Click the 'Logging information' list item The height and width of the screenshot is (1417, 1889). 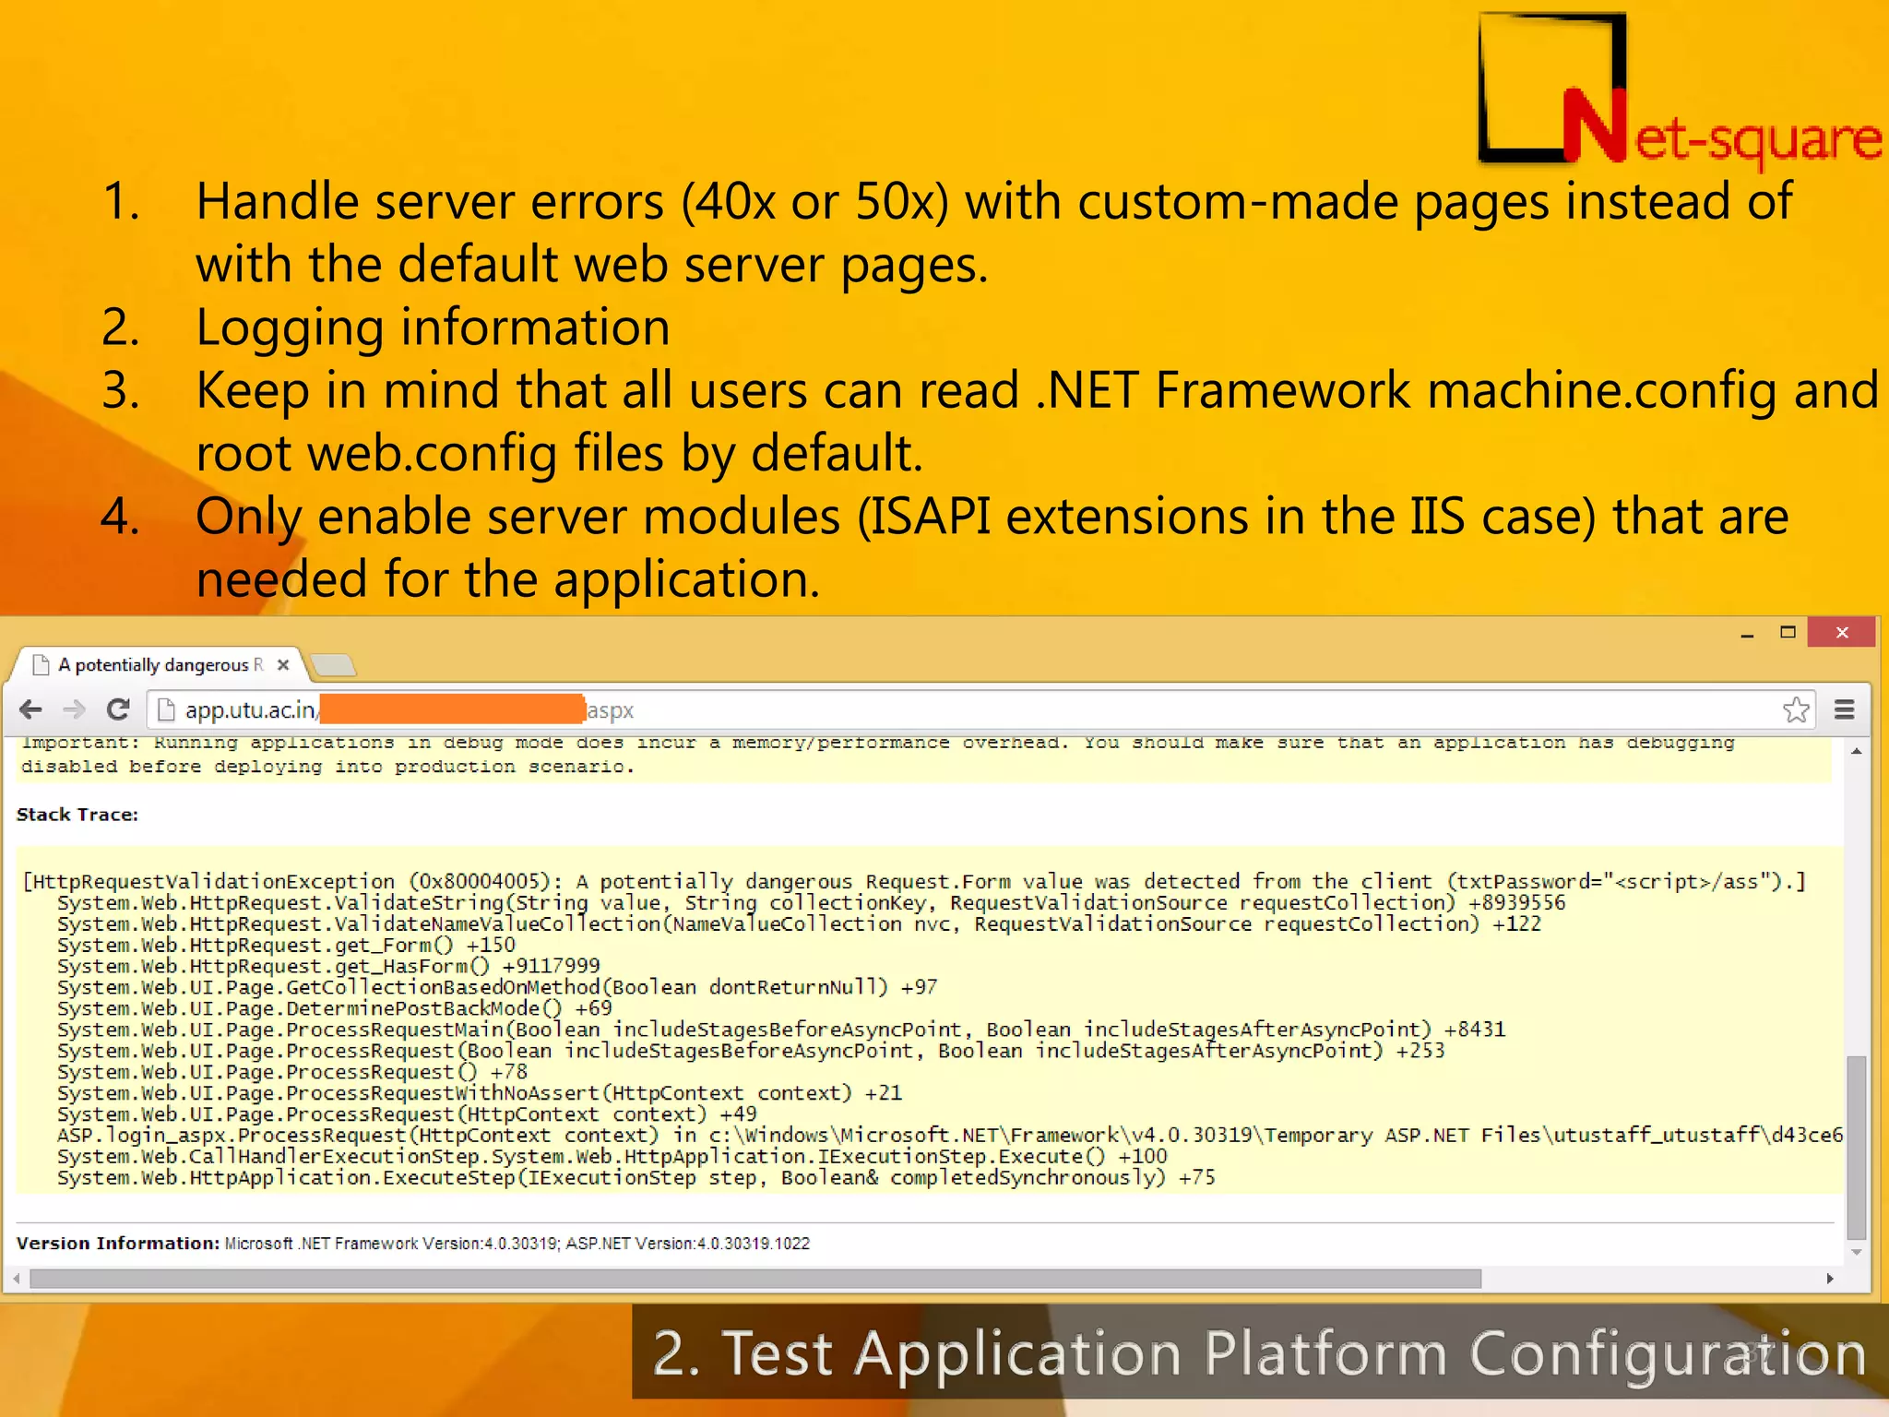coord(433,327)
